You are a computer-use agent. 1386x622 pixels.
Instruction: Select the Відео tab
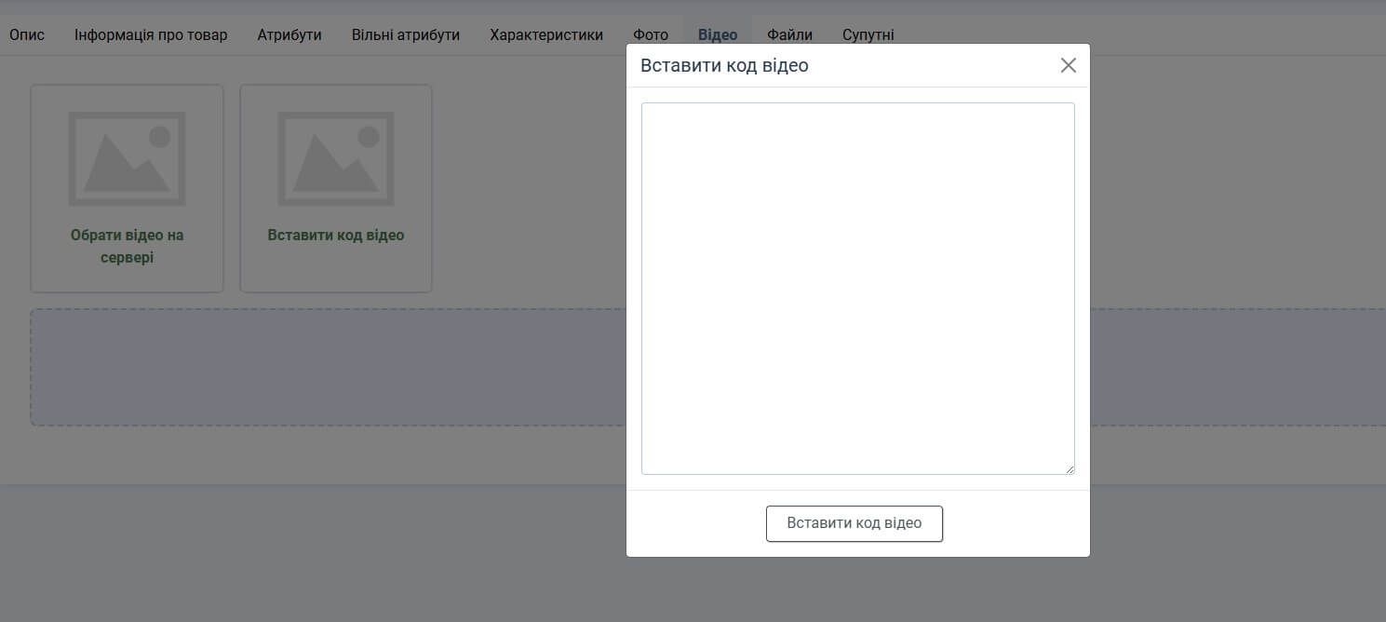click(x=718, y=34)
